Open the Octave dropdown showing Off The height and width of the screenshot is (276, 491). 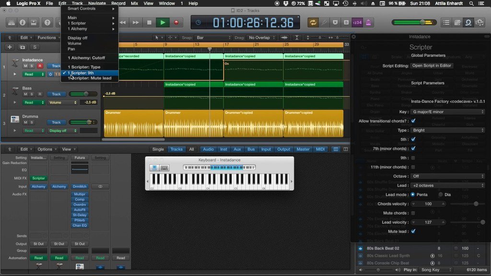coord(448,176)
